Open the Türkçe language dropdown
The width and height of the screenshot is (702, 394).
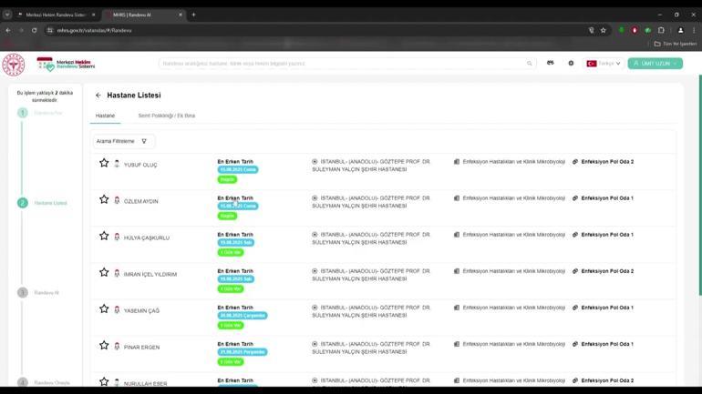tap(603, 64)
